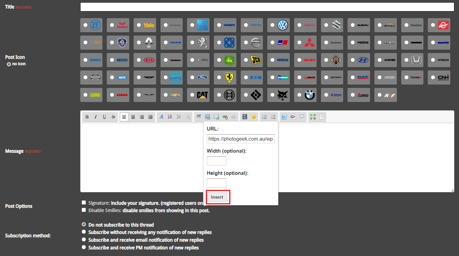Choose the Bosch post icon
Screen dimensions: 459x256
[219, 95]
